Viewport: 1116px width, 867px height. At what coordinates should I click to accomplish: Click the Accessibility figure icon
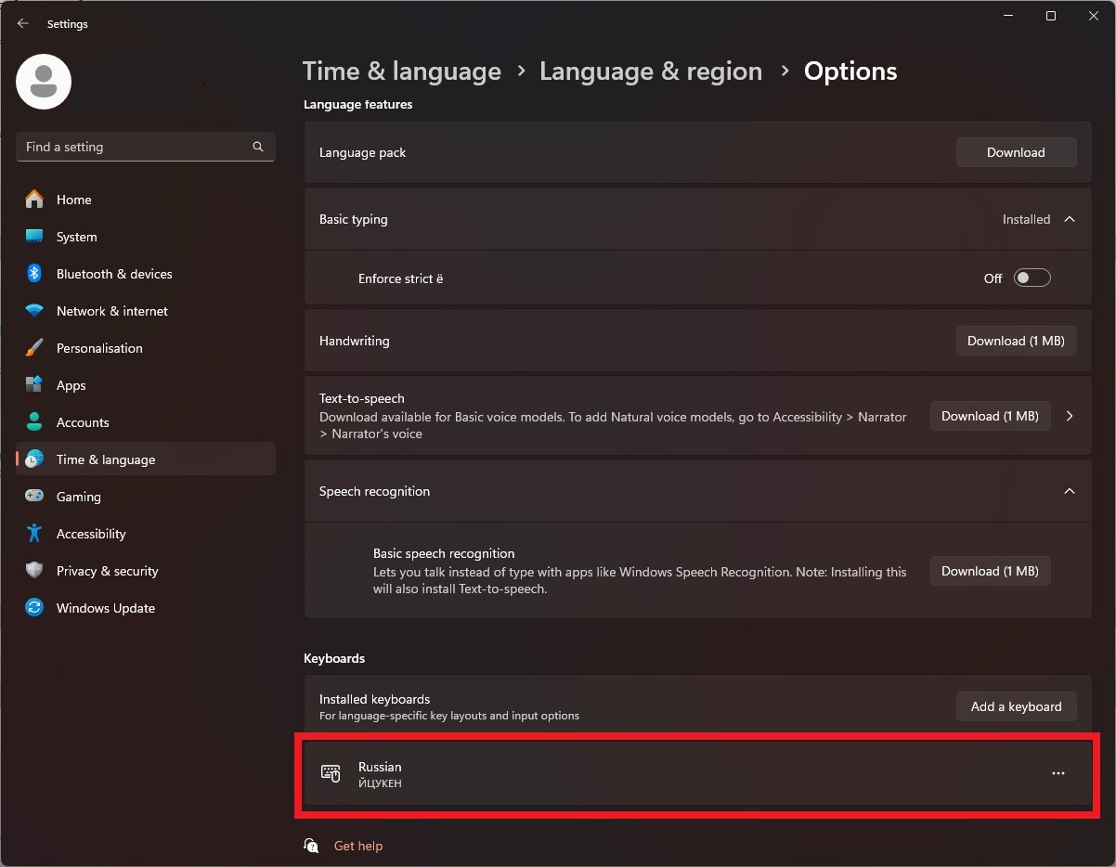(34, 534)
